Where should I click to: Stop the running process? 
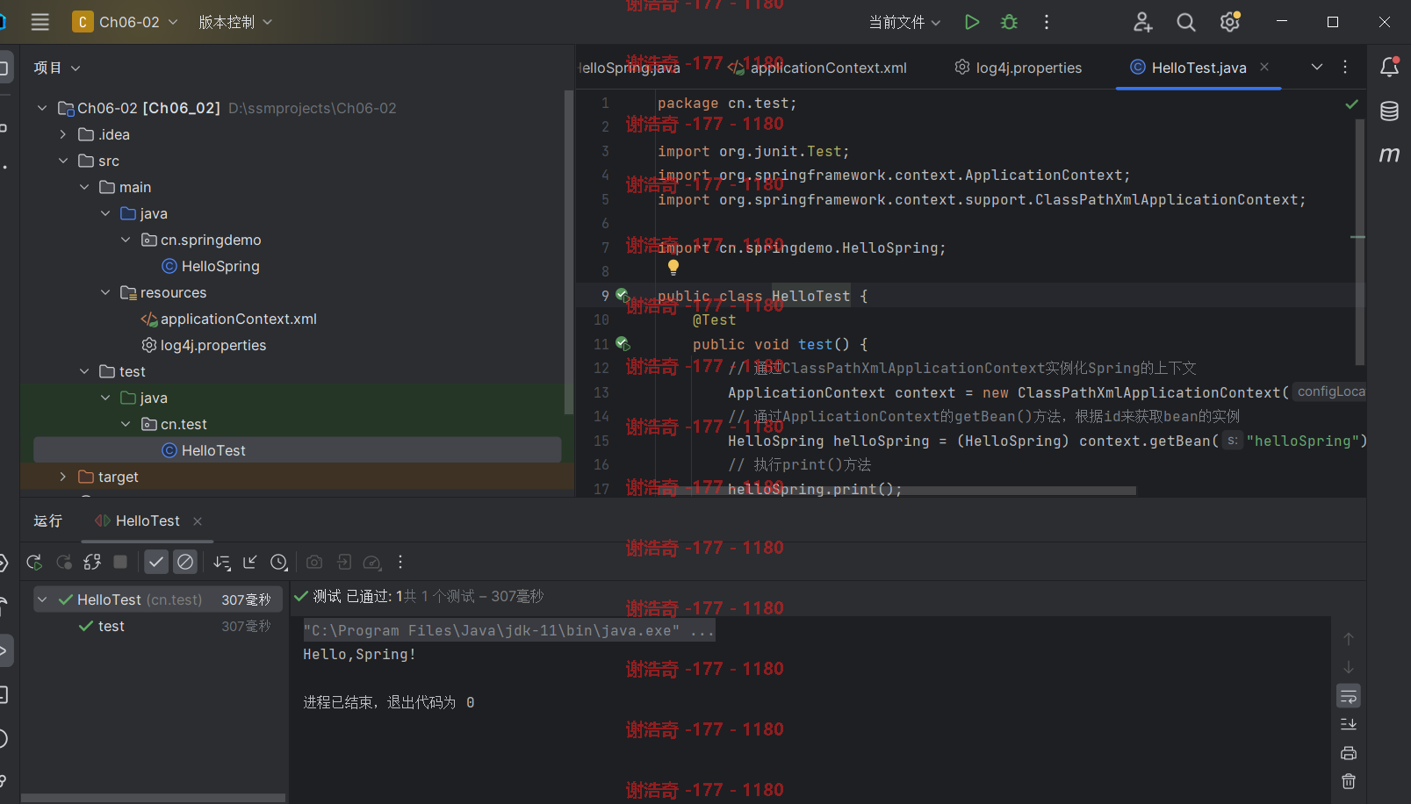[121, 562]
